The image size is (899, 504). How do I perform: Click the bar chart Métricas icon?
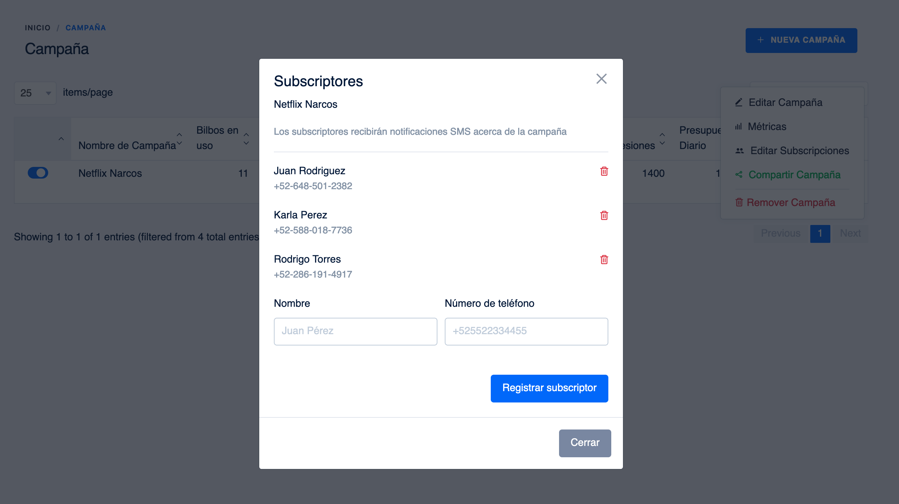coord(738,127)
